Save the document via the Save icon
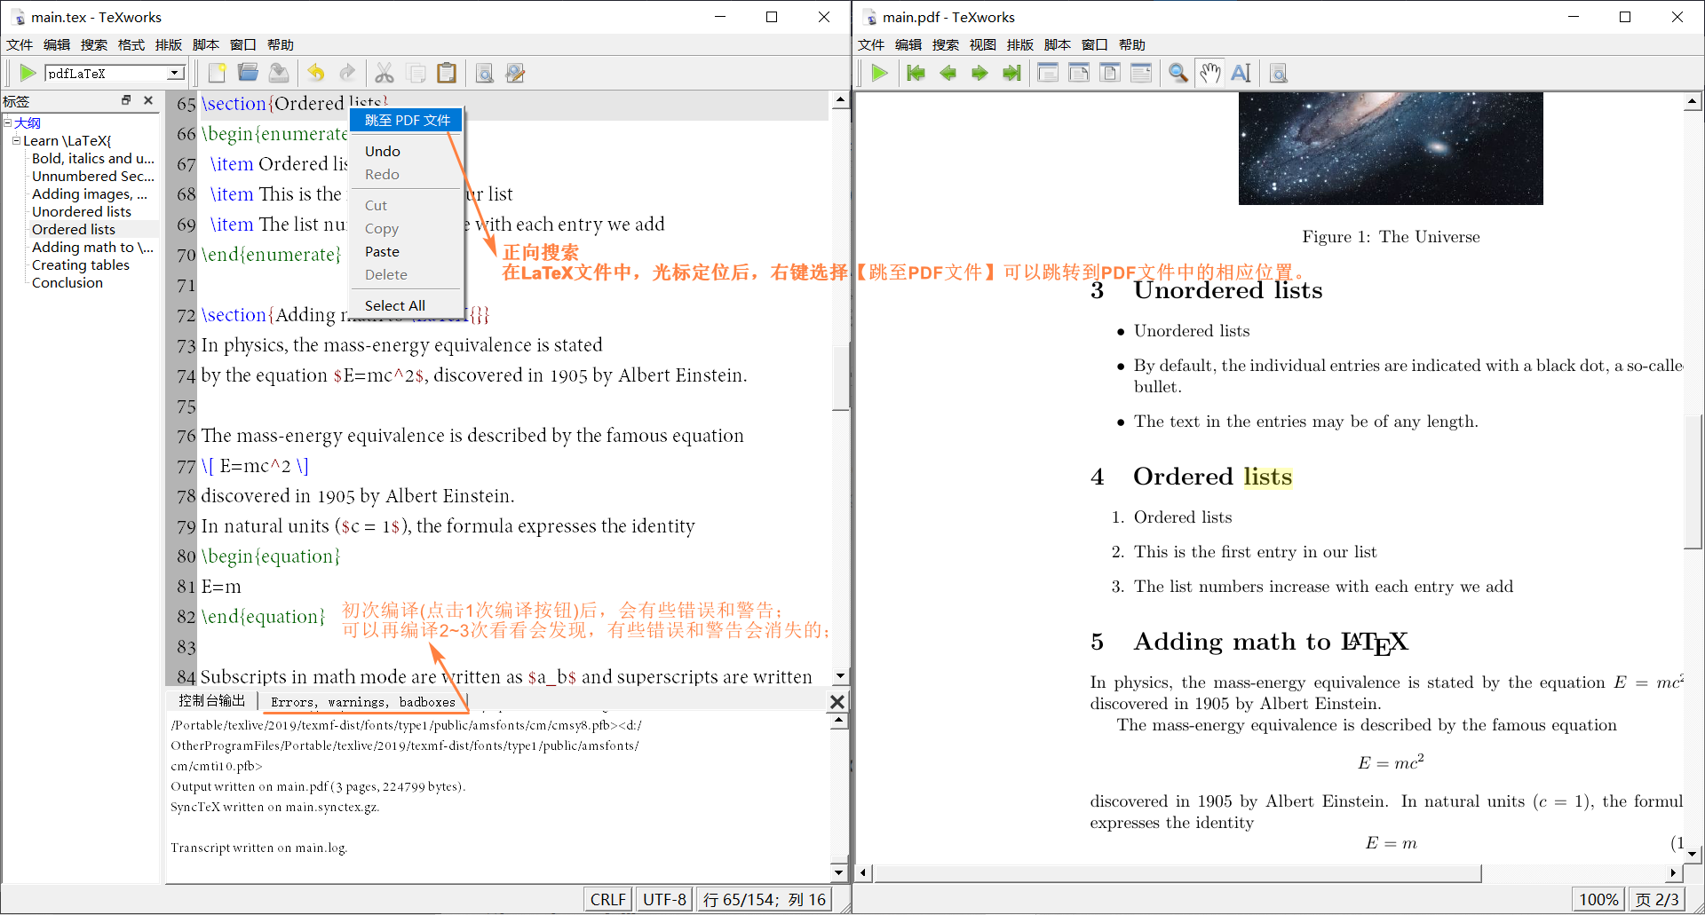This screenshot has height=915, width=1705. 279,73
